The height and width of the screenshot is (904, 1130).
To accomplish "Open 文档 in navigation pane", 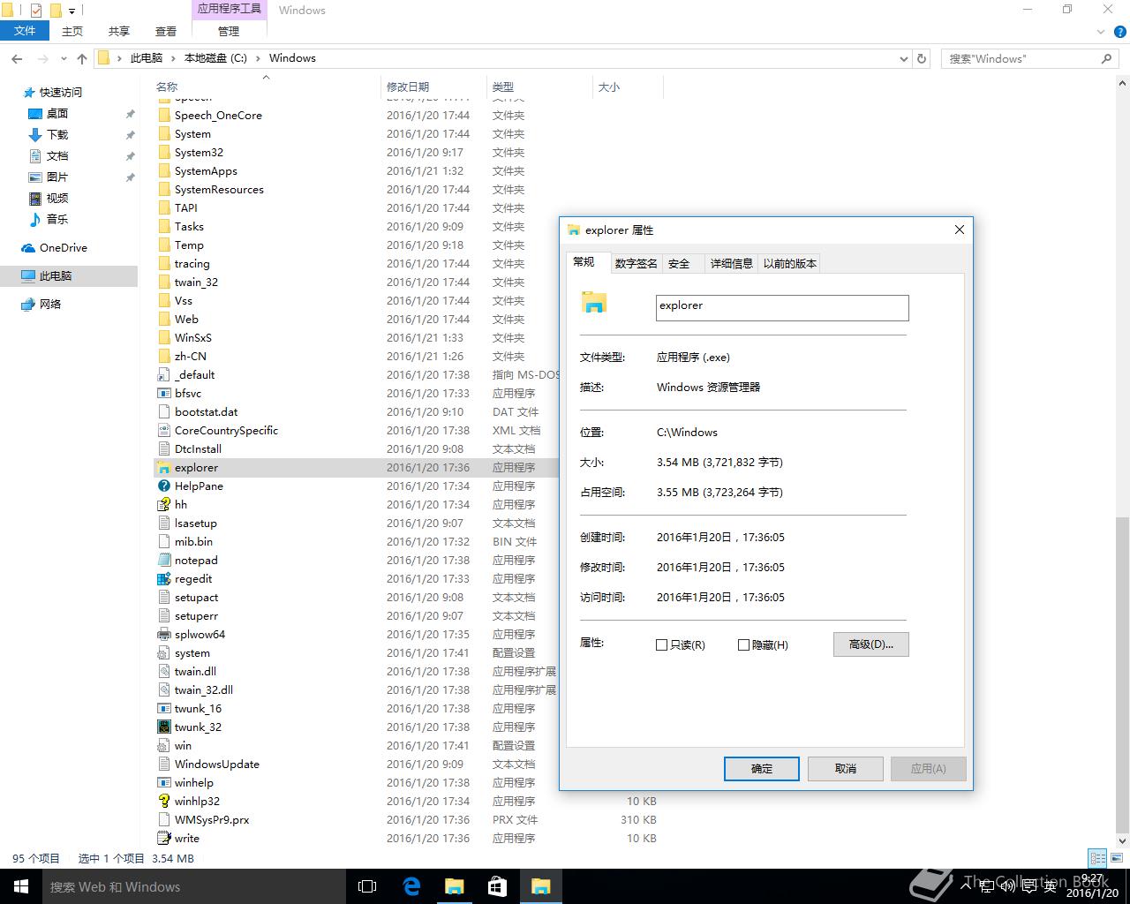I will 57,155.
